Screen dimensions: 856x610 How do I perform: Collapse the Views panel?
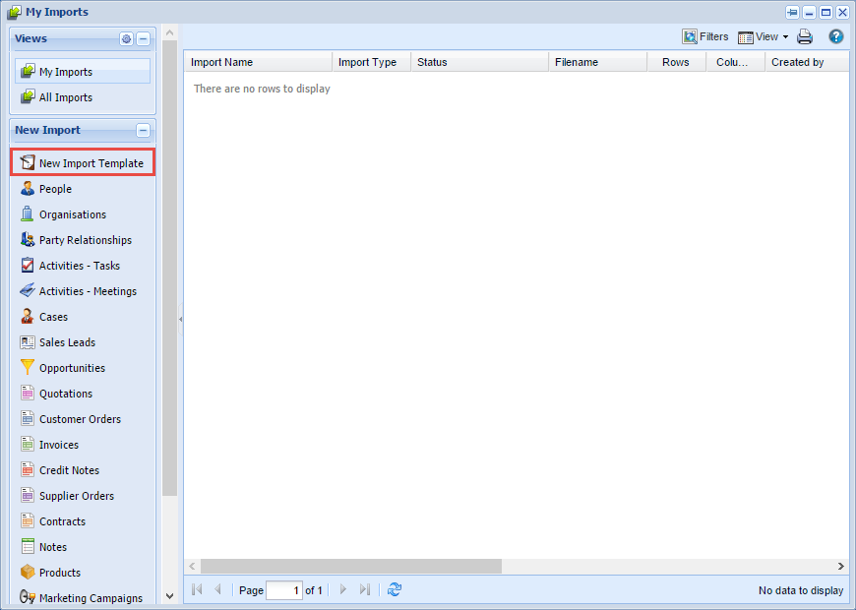(x=143, y=38)
